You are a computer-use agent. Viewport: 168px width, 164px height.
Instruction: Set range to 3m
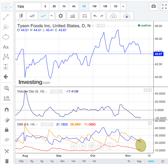tap(62, 161)
